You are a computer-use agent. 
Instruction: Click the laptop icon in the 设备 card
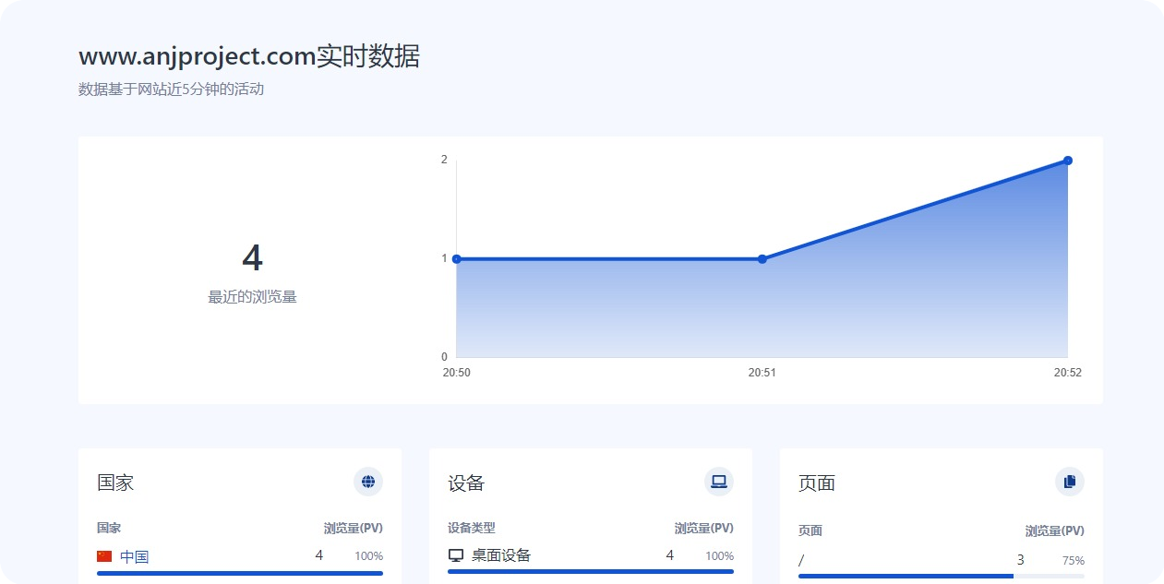click(719, 482)
